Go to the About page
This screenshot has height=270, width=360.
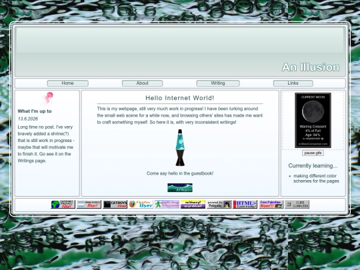143,83
